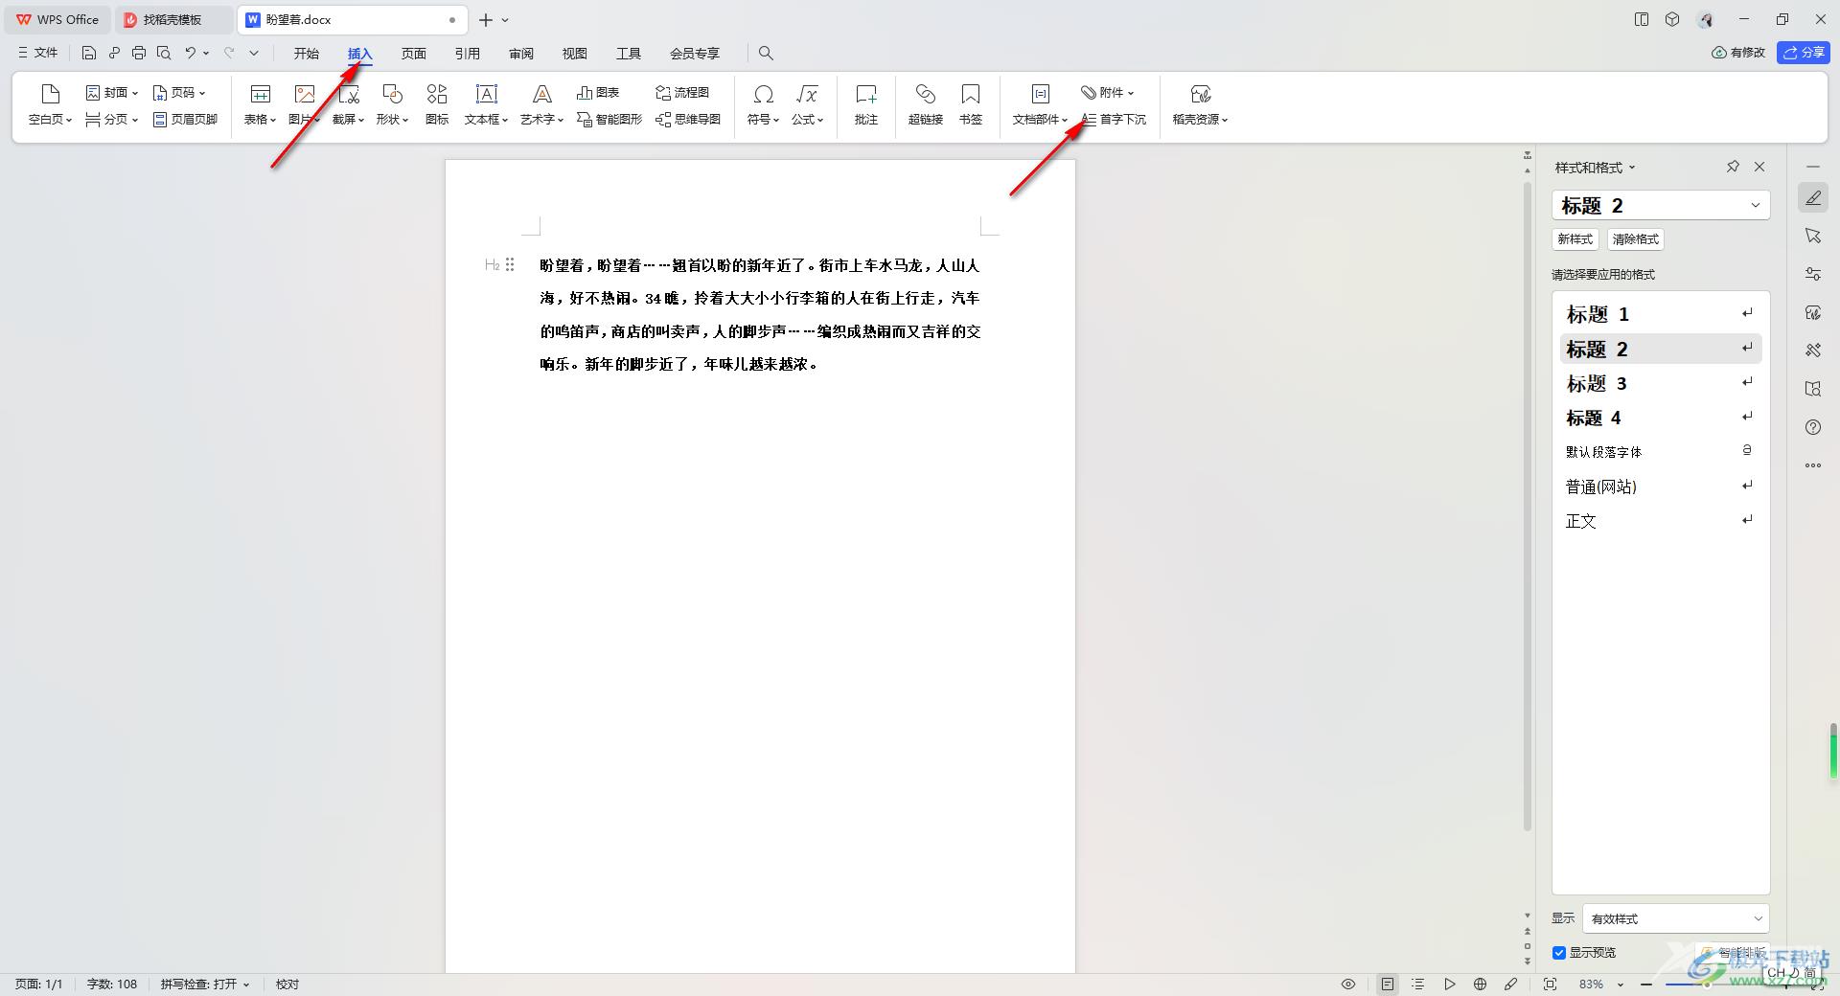Insert an icon using 图标
This screenshot has height=996, width=1840.
coord(437,105)
